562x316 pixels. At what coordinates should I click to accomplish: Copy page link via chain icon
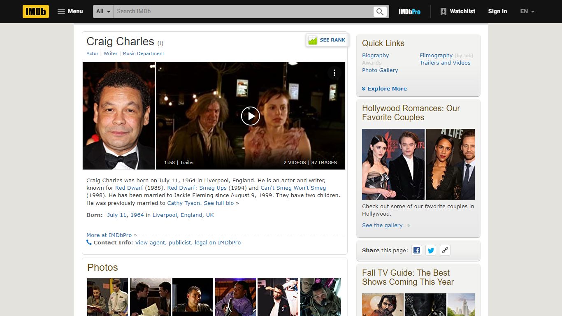pyautogui.click(x=445, y=250)
